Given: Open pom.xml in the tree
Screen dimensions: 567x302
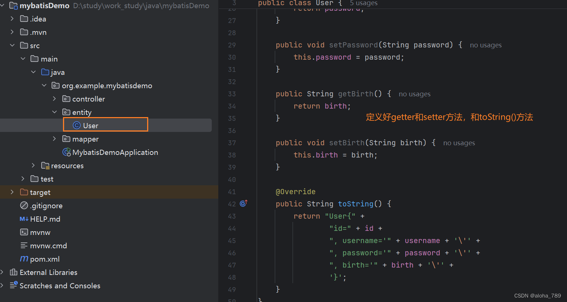Looking at the screenshot, I should point(45,259).
